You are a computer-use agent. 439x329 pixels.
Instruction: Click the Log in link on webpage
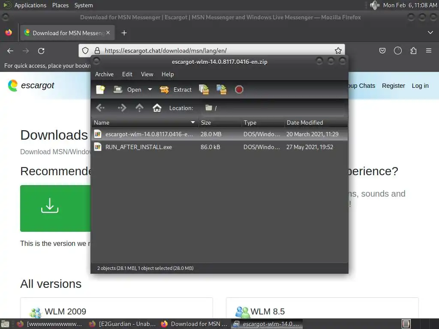420,86
